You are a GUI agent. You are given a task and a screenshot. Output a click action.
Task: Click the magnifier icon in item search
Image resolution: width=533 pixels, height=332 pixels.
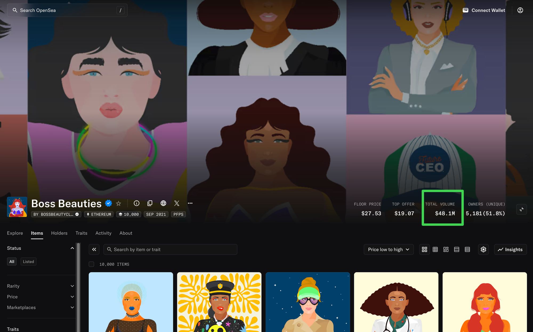109,249
